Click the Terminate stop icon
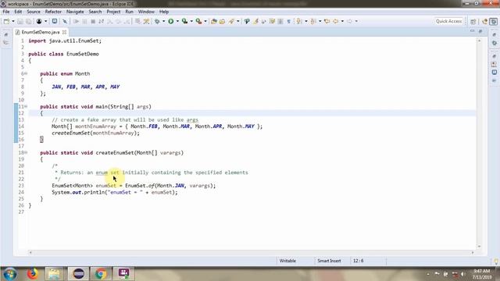Image resolution: width=500 pixels, height=281 pixels. (93, 21)
